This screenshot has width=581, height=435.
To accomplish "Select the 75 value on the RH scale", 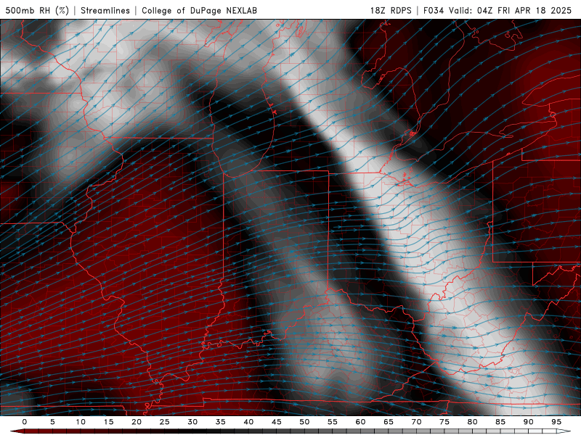I will (x=444, y=422).
